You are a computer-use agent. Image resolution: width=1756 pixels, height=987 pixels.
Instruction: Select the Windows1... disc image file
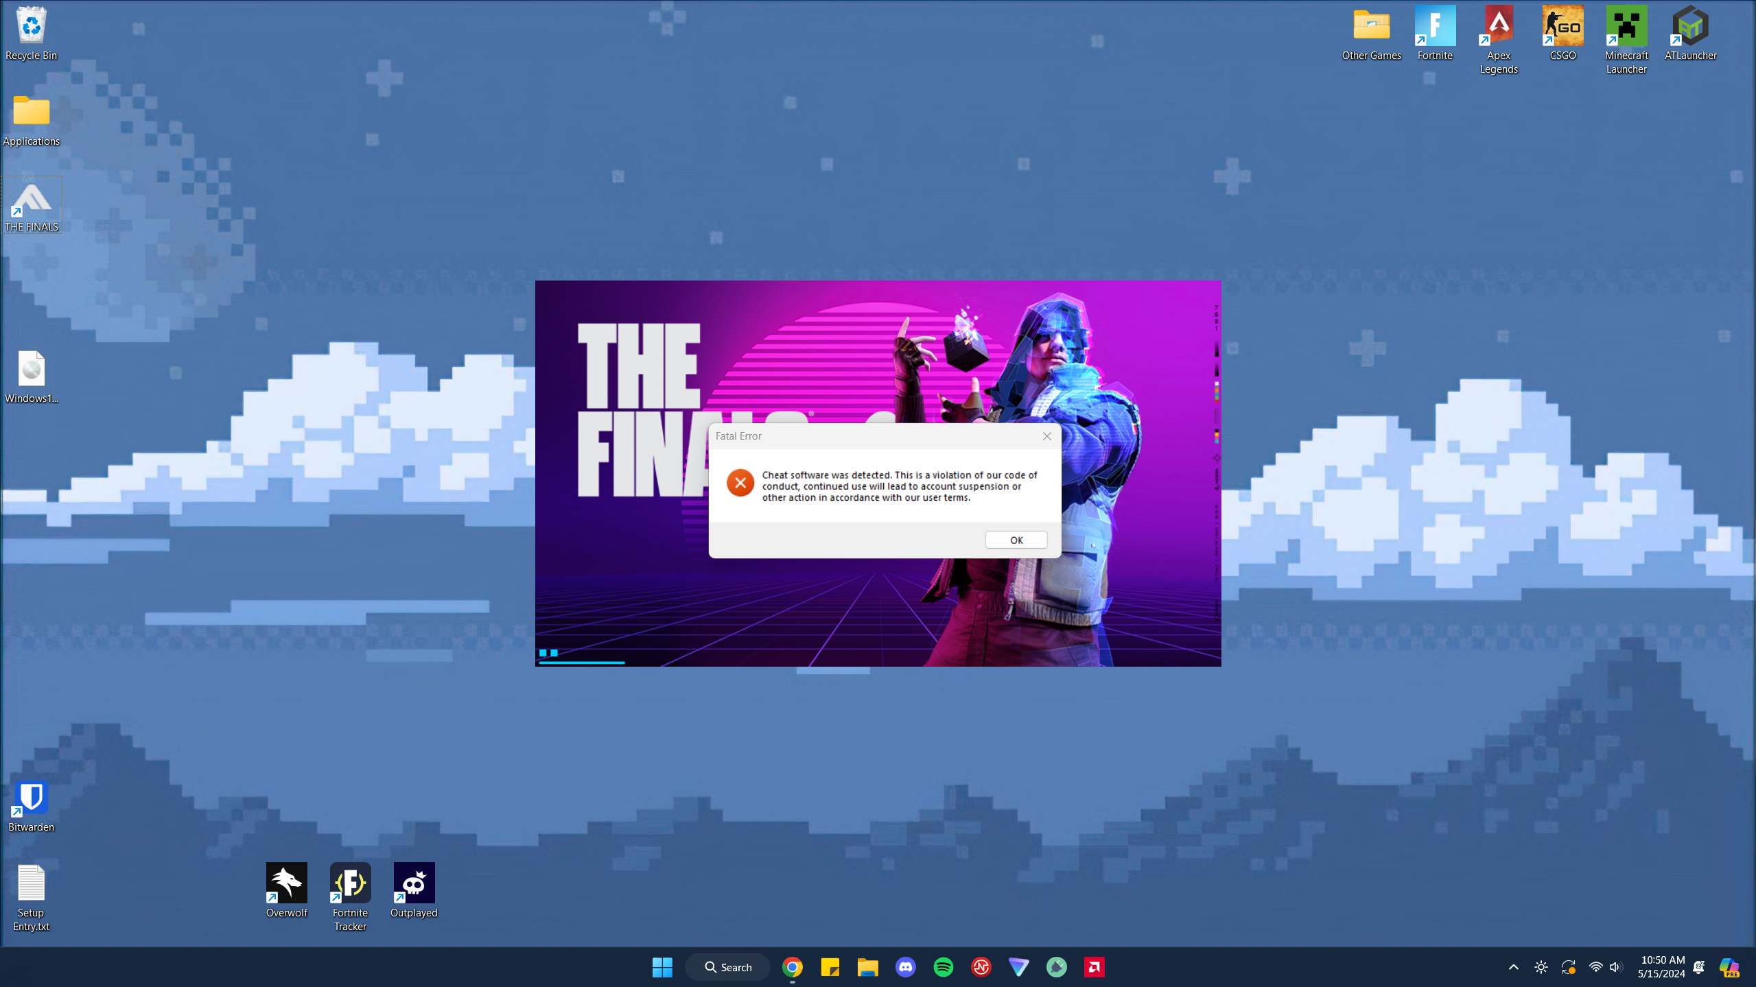click(x=31, y=377)
